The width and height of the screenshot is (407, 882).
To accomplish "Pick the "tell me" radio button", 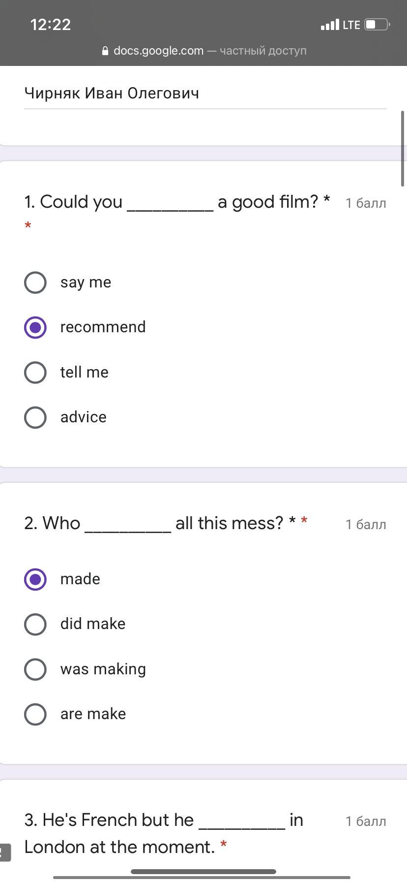I will pyautogui.click(x=35, y=373).
